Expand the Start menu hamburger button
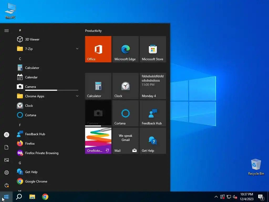This screenshot has width=269, height=202. click(7, 31)
